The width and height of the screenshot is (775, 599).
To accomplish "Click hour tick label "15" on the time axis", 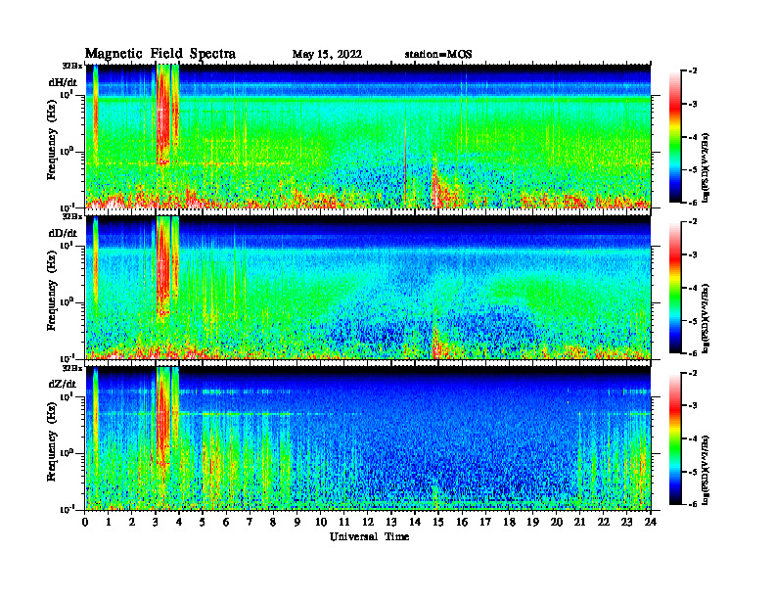I will coord(438,523).
